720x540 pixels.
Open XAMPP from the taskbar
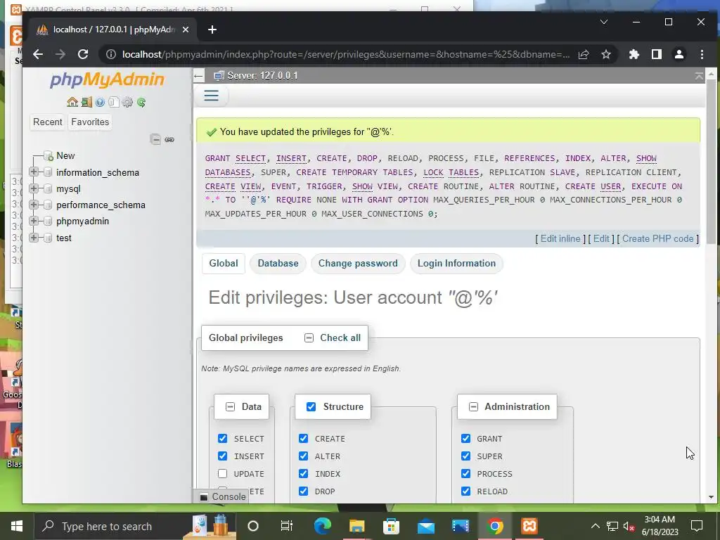click(x=529, y=526)
